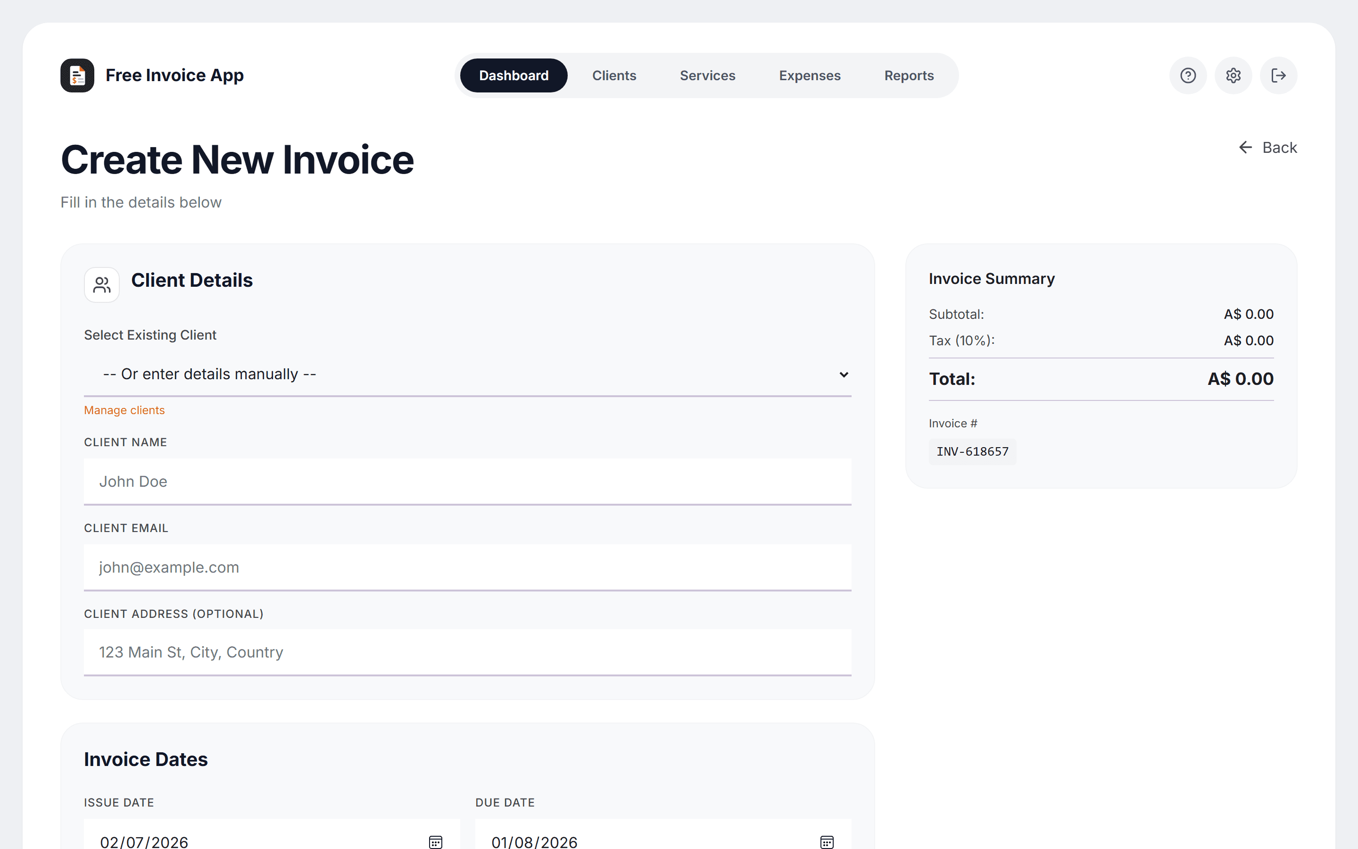The height and width of the screenshot is (849, 1358).
Task: Focus the Client Name input field
Action: coord(467,481)
